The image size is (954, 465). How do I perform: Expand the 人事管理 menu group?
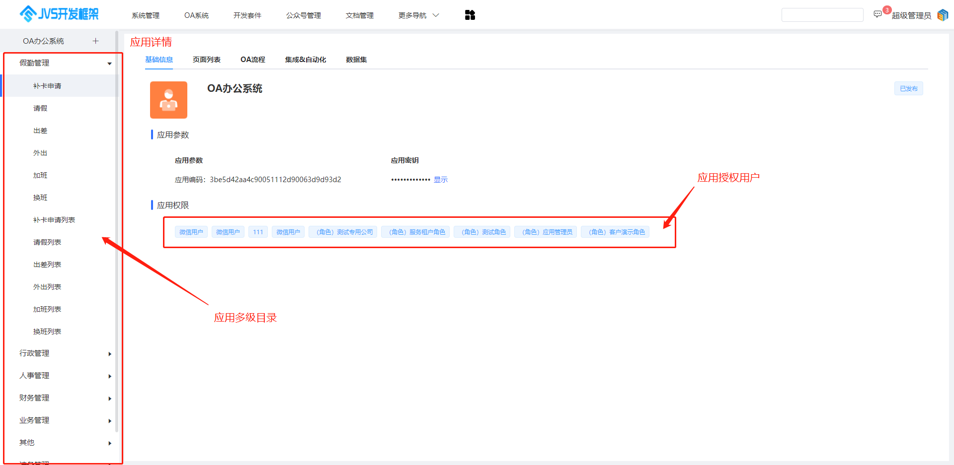(x=63, y=376)
